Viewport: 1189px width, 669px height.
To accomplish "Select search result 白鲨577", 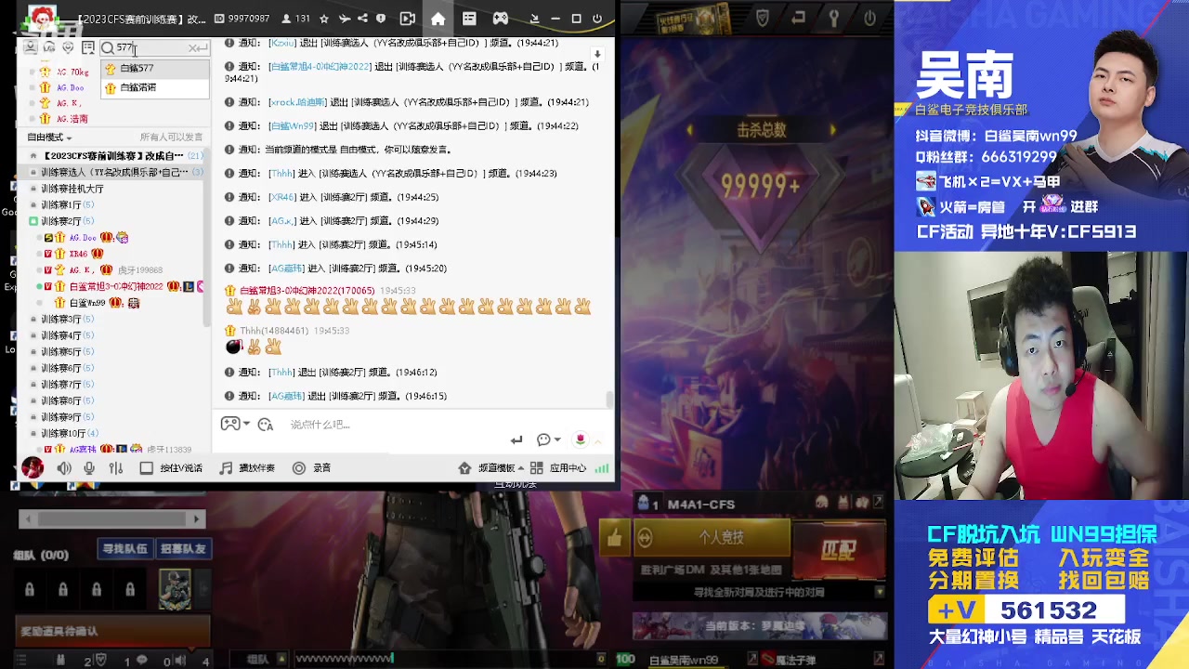I will pos(154,68).
